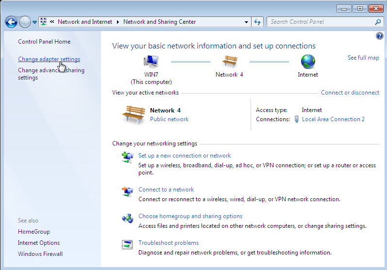Click the Connect to a network icon
Screen dimensions: 387x270
pyautogui.click(x=128, y=191)
